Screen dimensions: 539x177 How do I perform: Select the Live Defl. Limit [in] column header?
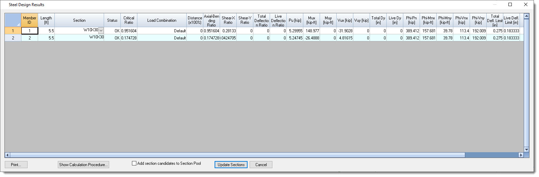pos(511,20)
